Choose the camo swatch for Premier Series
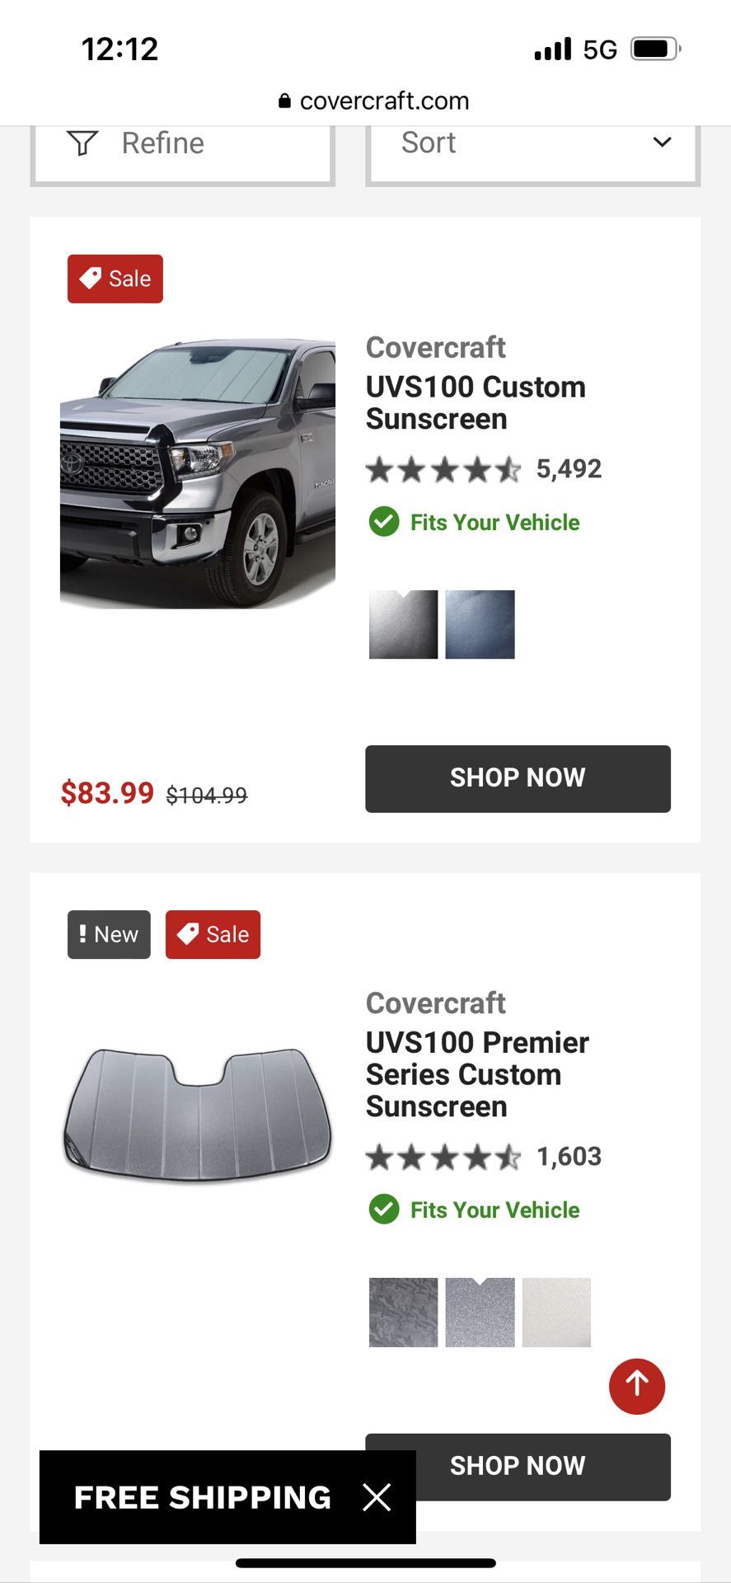 [x=403, y=1312]
